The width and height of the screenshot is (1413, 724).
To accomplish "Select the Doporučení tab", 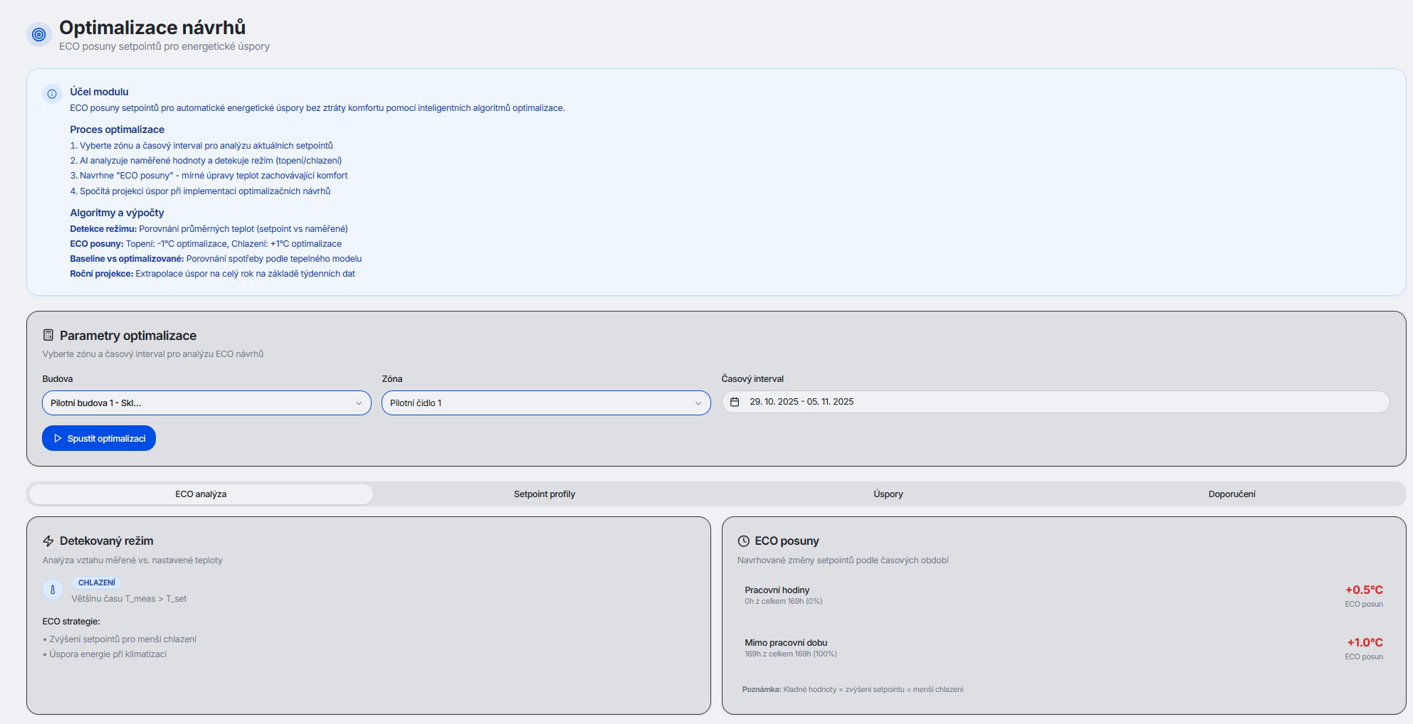I will 1231,494.
